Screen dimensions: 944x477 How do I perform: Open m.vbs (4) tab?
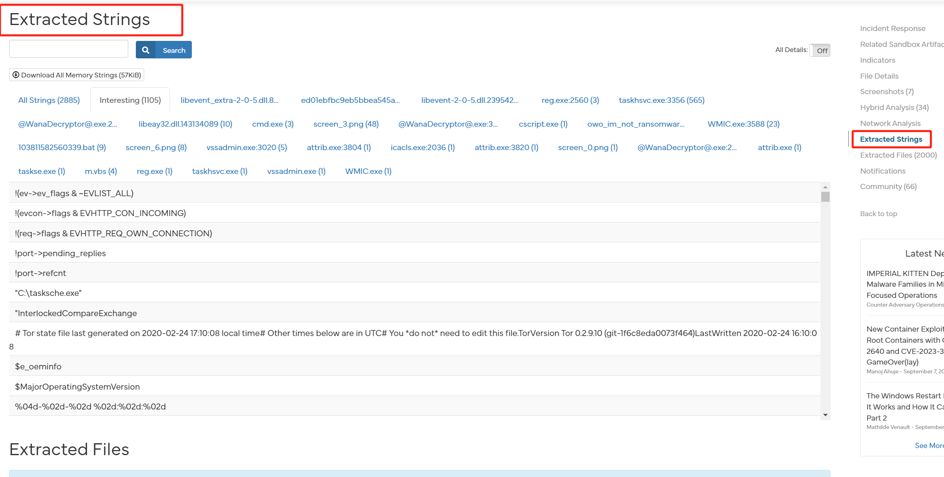click(x=101, y=171)
